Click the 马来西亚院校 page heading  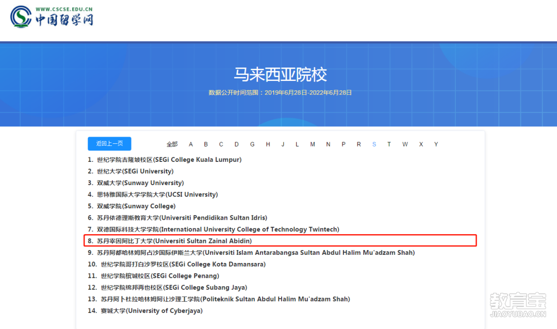(x=280, y=74)
